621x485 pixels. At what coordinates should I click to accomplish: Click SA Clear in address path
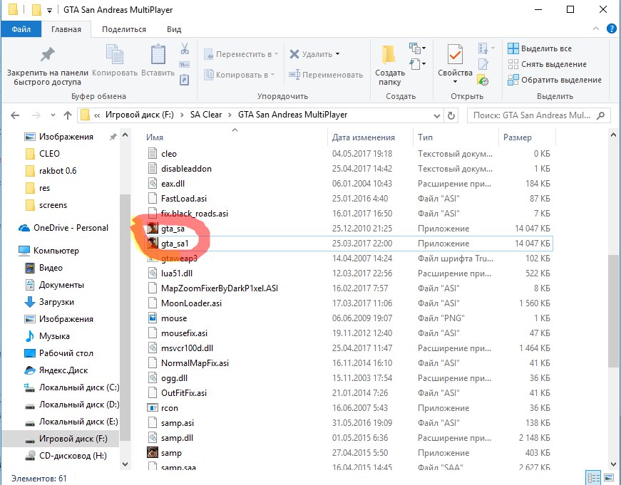pyautogui.click(x=206, y=115)
